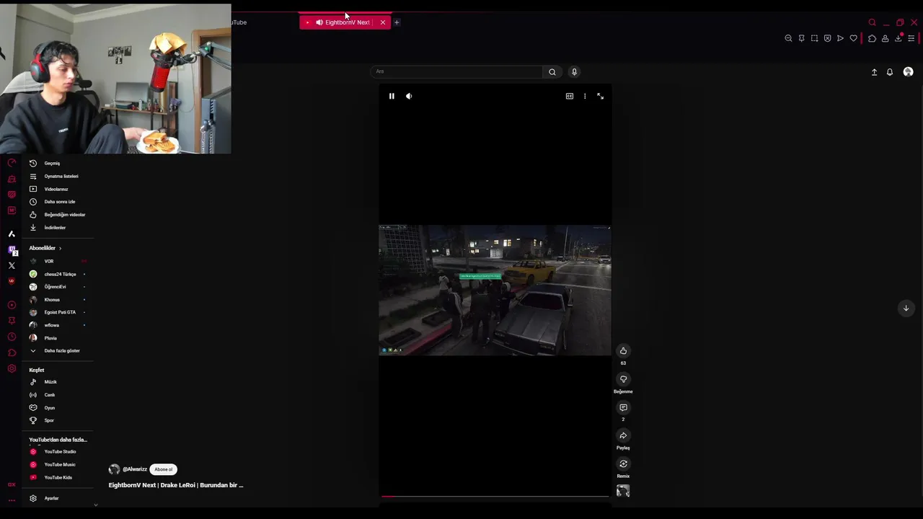Open Videolarınız in the sidebar
Viewport: 923px width, 519px height.
[x=58, y=189]
